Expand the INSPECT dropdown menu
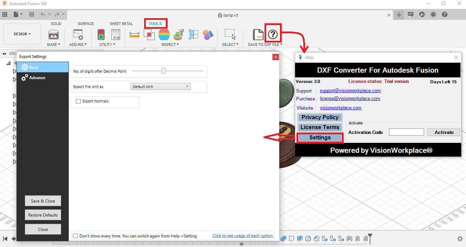The width and height of the screenshot is (466, 247). click(x=171, y=45)
